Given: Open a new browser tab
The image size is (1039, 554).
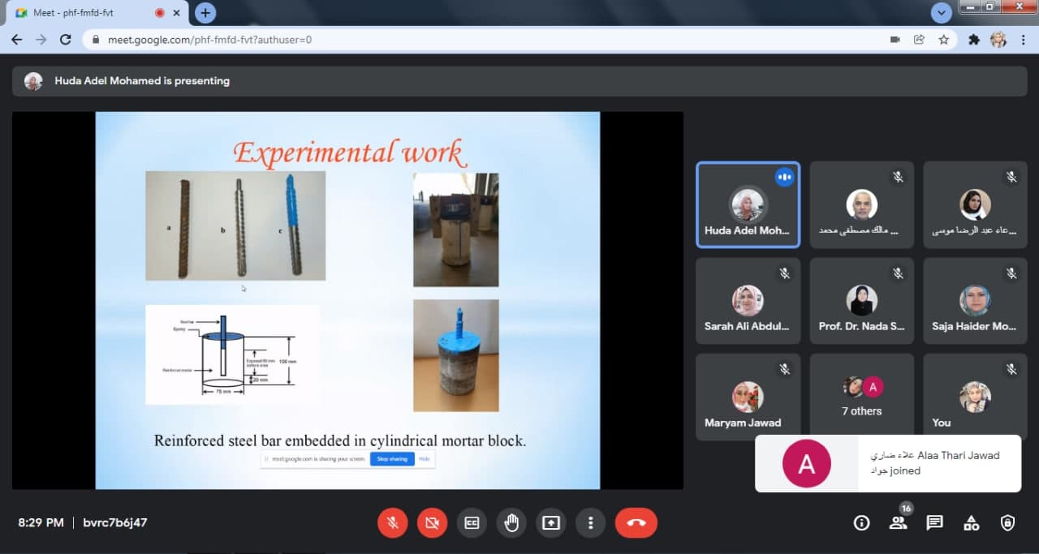Looking at the screenshot, I should 205,13.
